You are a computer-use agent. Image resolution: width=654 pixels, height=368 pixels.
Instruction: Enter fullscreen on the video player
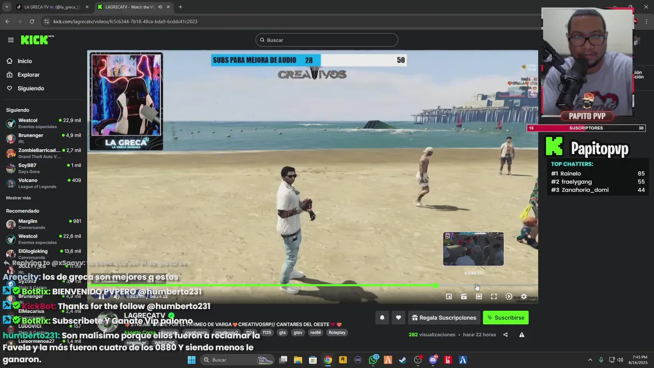494,296
